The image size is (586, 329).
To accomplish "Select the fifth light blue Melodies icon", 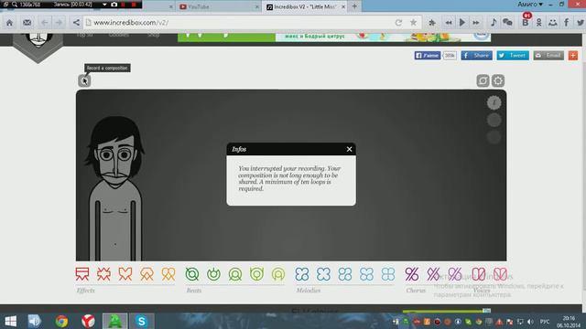I will coord(388,274).
